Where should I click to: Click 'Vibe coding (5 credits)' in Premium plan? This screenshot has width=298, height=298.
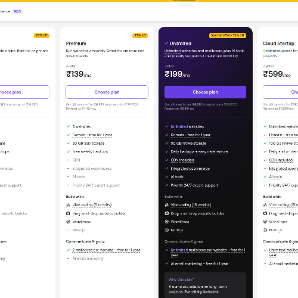point(92,205)
